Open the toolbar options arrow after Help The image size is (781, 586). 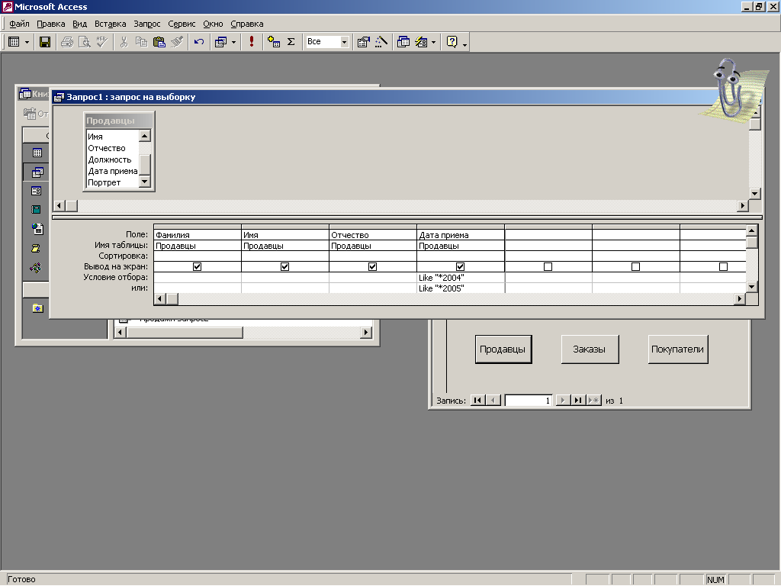coord(464,43)
